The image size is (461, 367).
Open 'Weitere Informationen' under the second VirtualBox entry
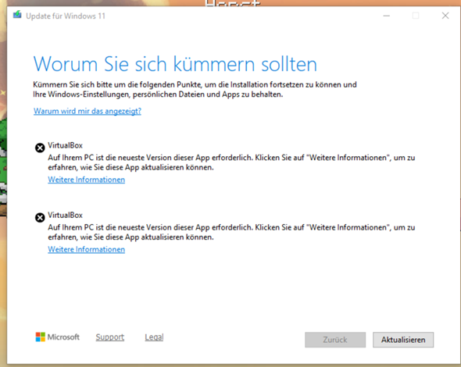[87, 249]
